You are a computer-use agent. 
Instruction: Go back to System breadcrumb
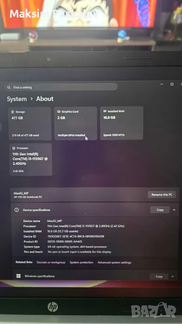point(17,99)
